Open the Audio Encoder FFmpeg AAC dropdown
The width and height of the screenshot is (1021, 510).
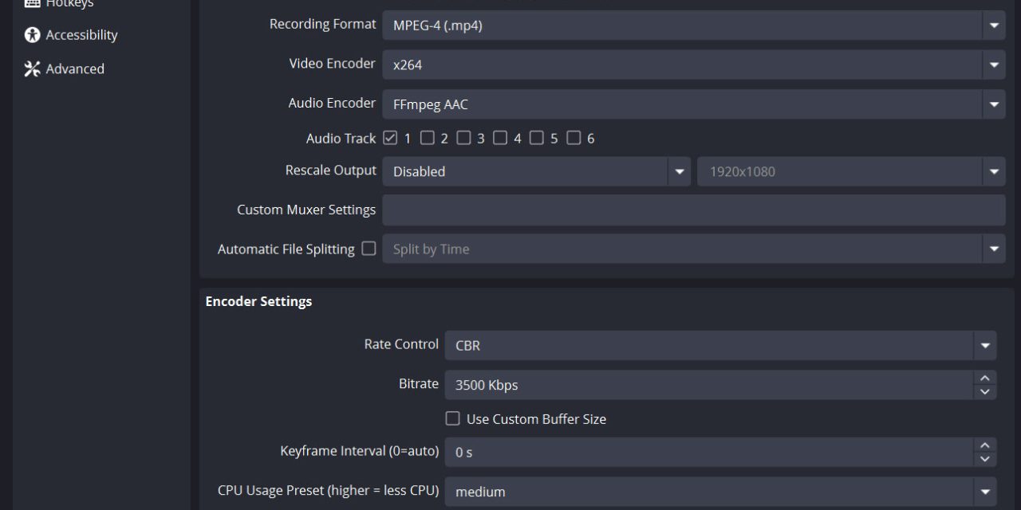(993, 104)
